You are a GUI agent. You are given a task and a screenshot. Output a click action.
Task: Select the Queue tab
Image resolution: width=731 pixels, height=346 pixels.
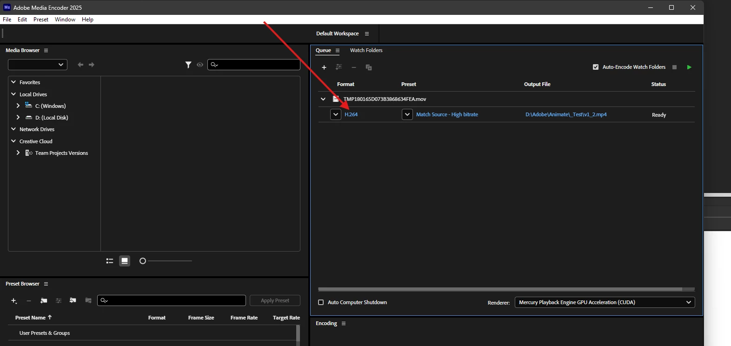(x=323, y=50)
